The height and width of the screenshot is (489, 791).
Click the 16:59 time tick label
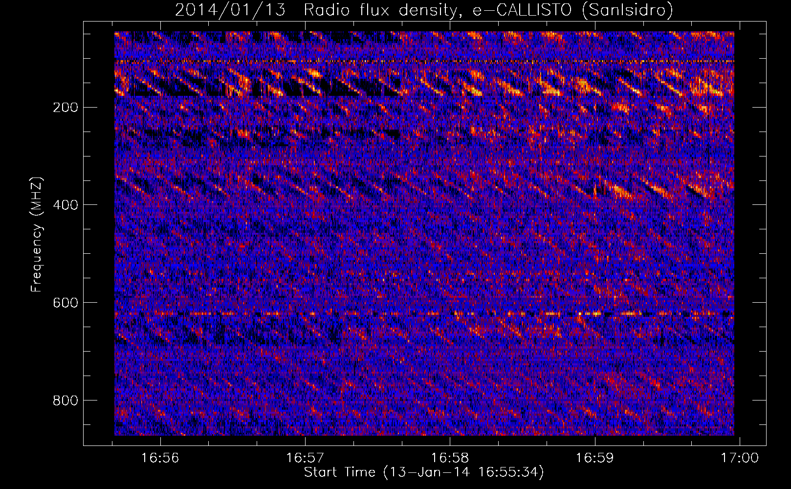click(594, 458)
